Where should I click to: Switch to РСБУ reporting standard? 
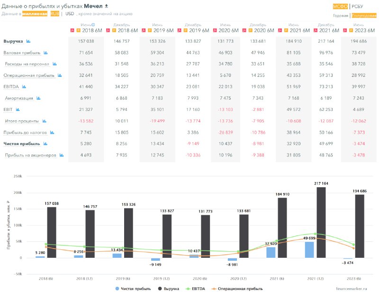357,7
